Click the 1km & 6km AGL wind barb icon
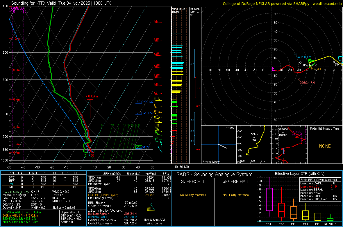The image size is (343, 227). 151,207
